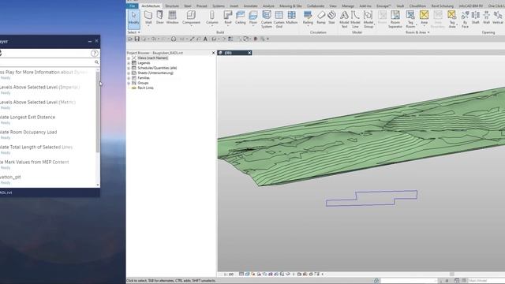Pick the Model Line tool

(355, 19)
